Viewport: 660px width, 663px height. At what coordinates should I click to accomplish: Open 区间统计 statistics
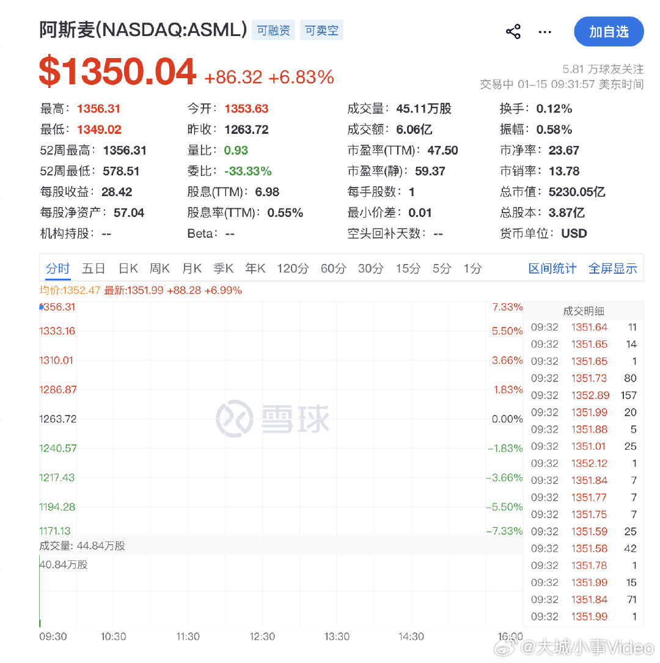[x=552, y=268]
